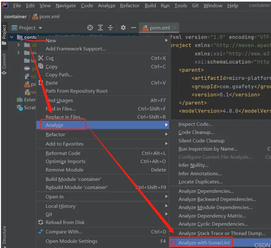The image size is (271, 248).
Task: Choose Optimize Imports option
Action: (x=65, y=161)
